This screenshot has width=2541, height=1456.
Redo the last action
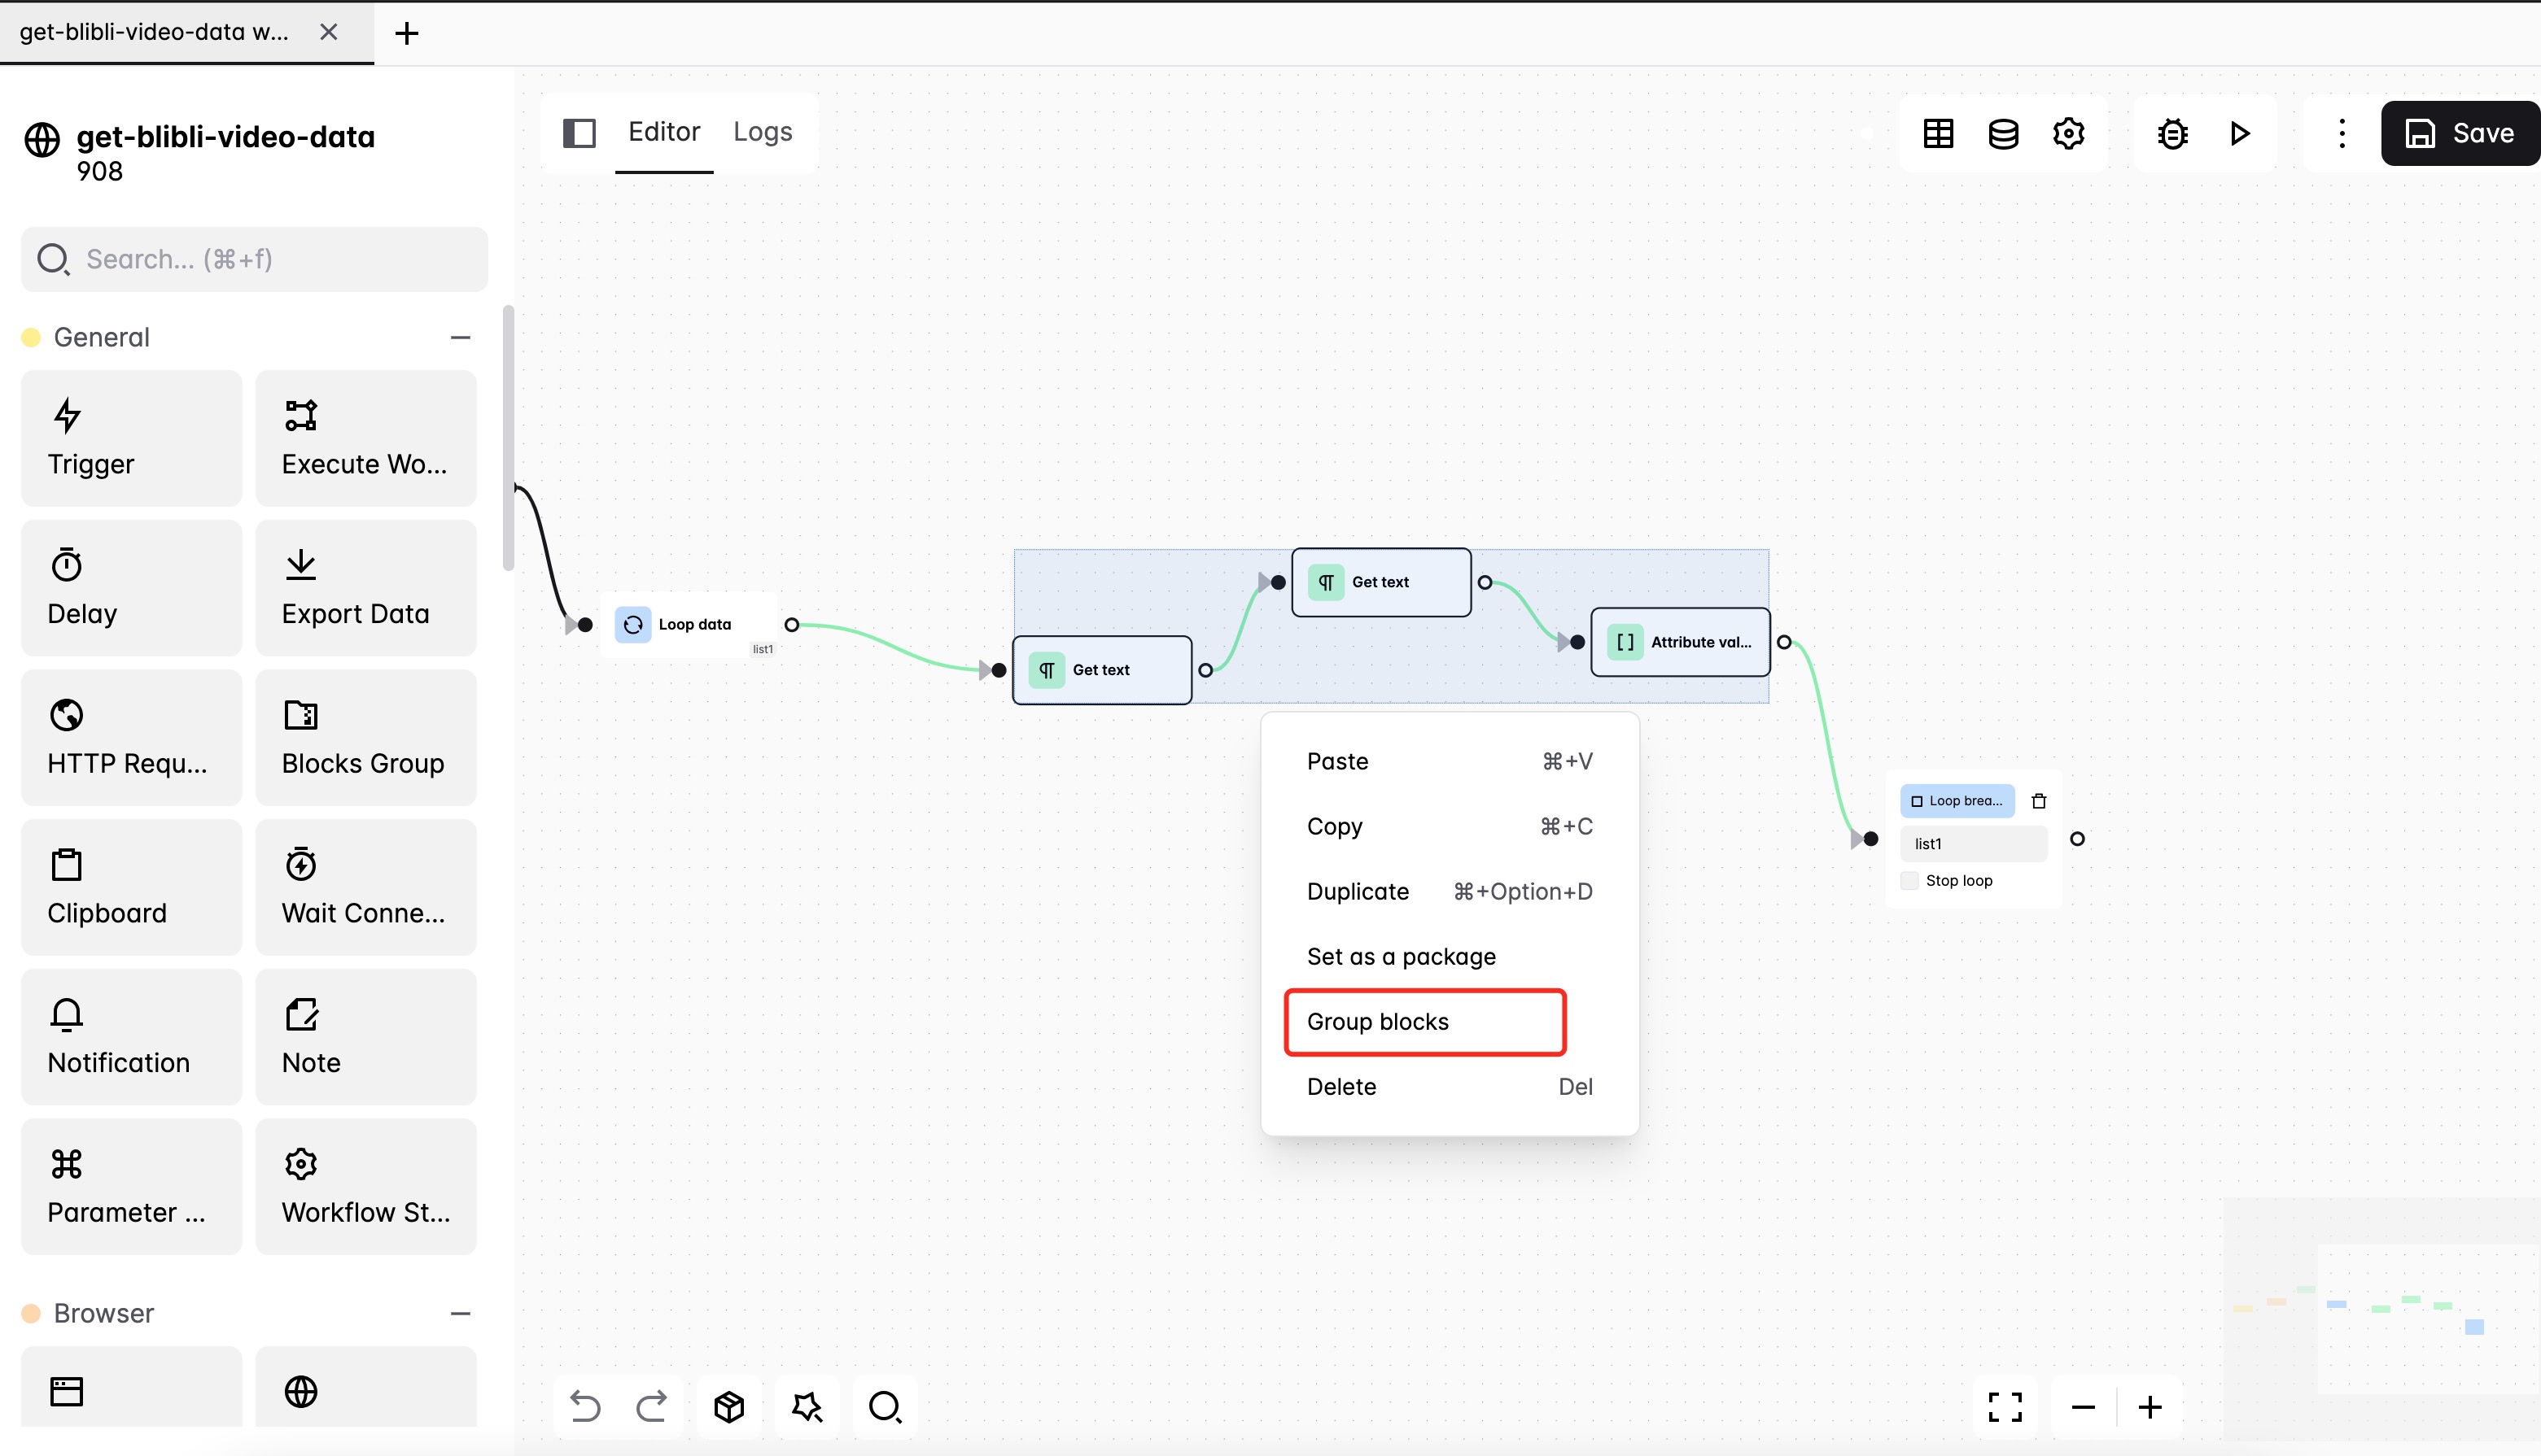[x=651, y=1406]
